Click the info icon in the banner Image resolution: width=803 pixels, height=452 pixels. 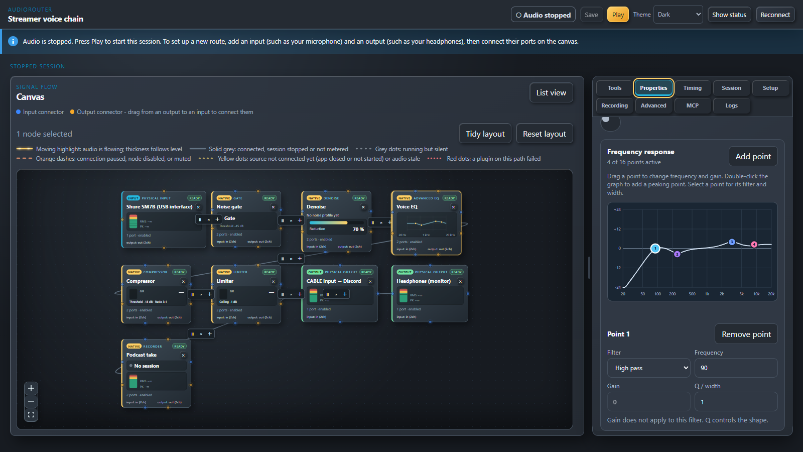click(x=14, y=41)
